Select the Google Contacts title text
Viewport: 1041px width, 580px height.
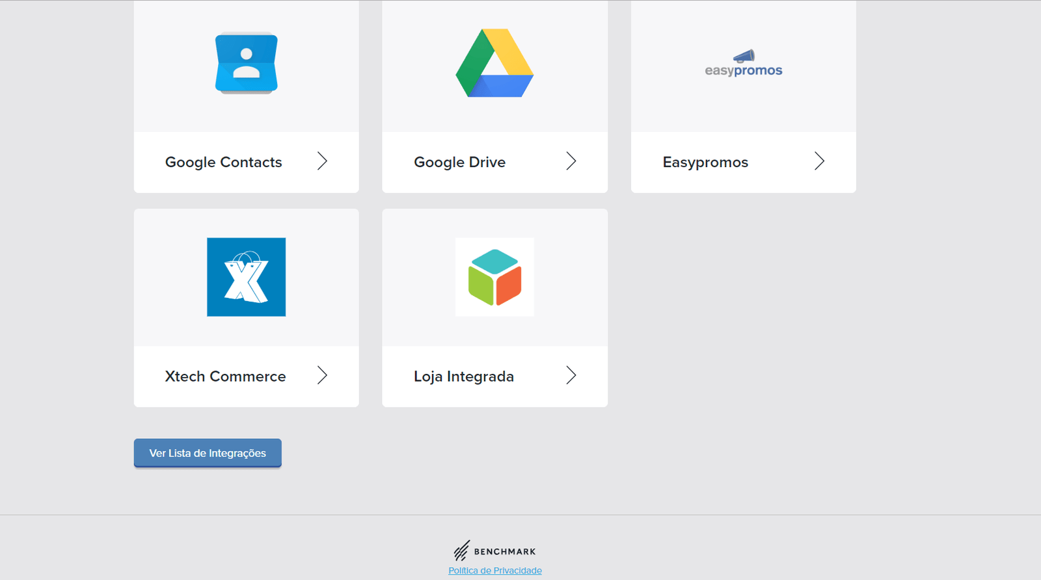coord(223,162)
